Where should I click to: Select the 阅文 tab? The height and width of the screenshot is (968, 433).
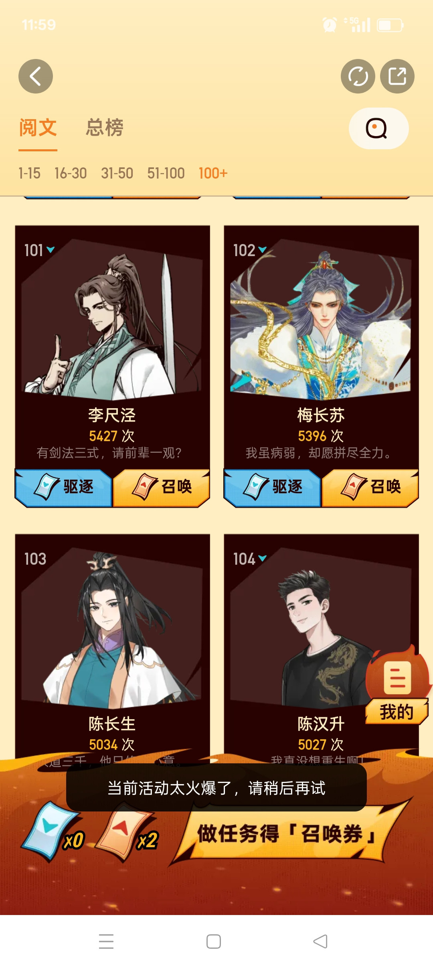pyautogui.click(x=38, y=128)
